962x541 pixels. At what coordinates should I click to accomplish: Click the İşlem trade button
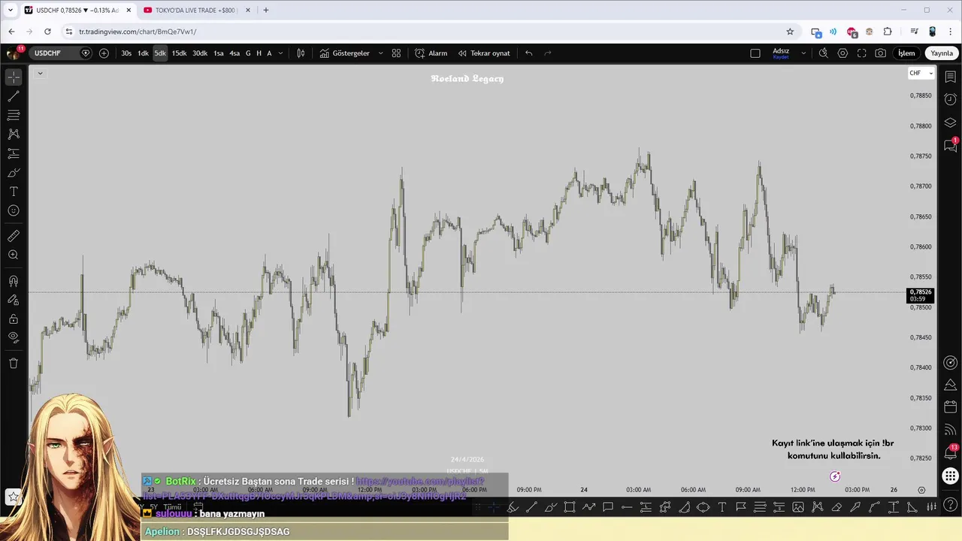pos(906,53)
